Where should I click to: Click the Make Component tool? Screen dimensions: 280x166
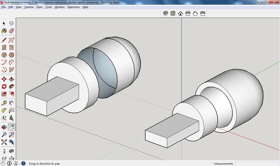pyautogui.click(x=11, y=23)
